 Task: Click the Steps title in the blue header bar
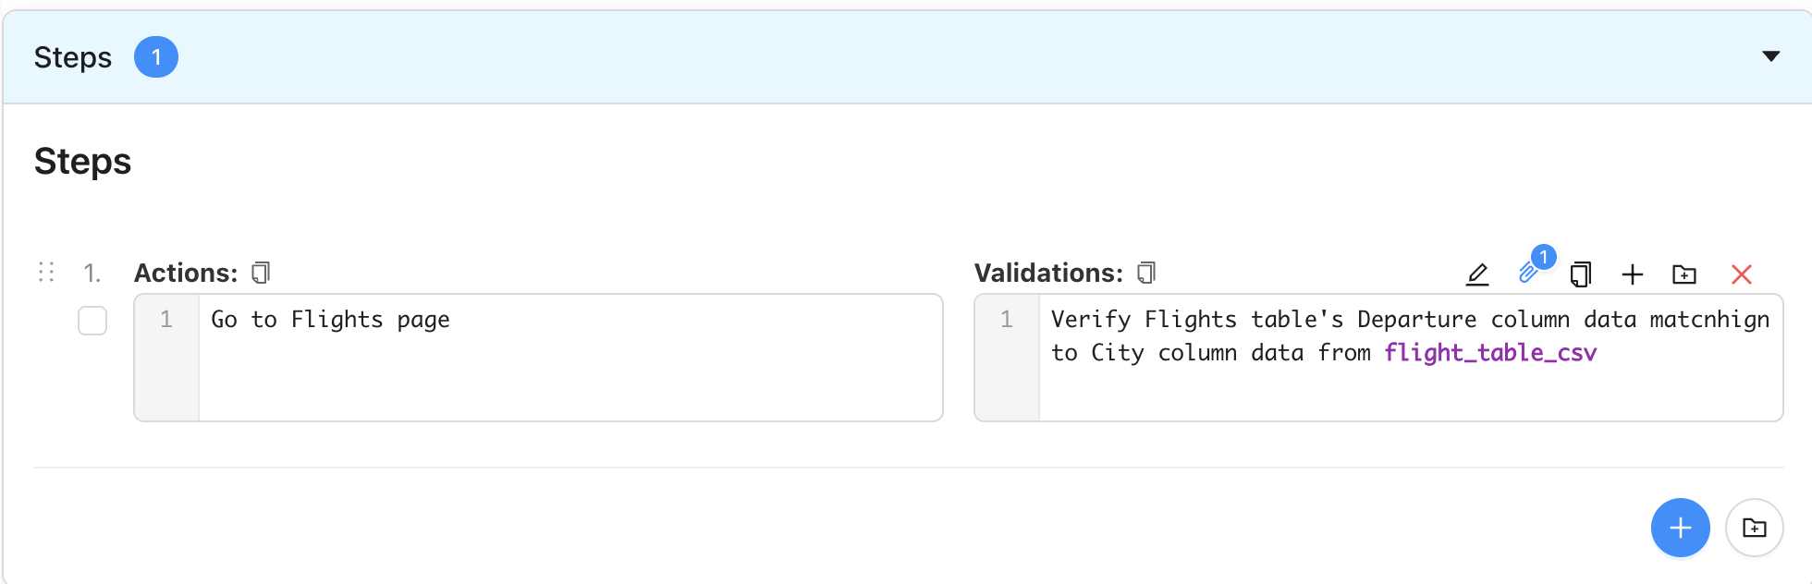[x=73, y=57]
